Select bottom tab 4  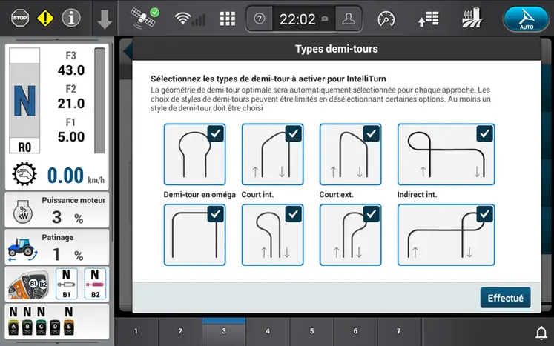tap(268, 331)
